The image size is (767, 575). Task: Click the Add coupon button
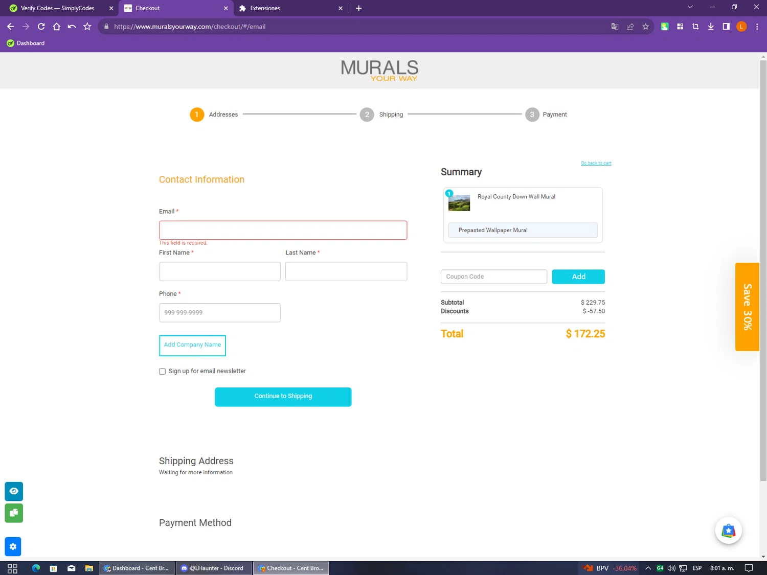coord(578,277)
